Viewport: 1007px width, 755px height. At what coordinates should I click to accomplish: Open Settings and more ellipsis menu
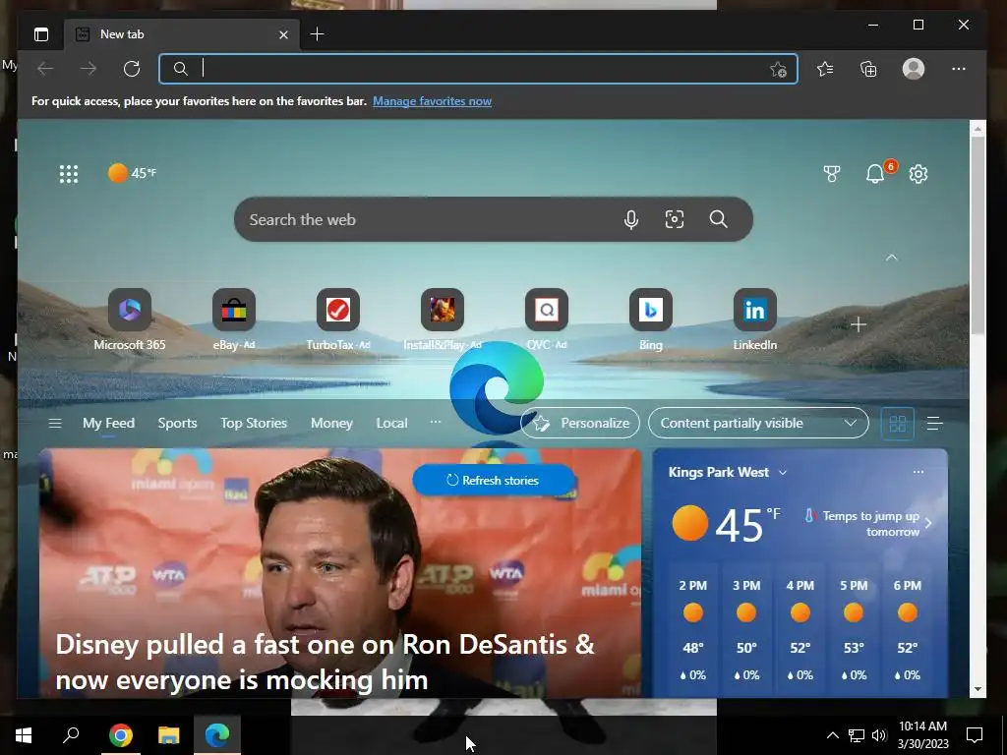tap(958, 69)
